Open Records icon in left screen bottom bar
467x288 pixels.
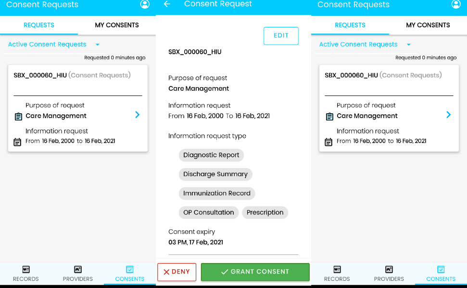(x=26, y=270)
